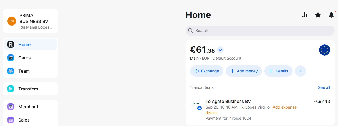Open the analytics bar chart icon

[x=305, y=15]
